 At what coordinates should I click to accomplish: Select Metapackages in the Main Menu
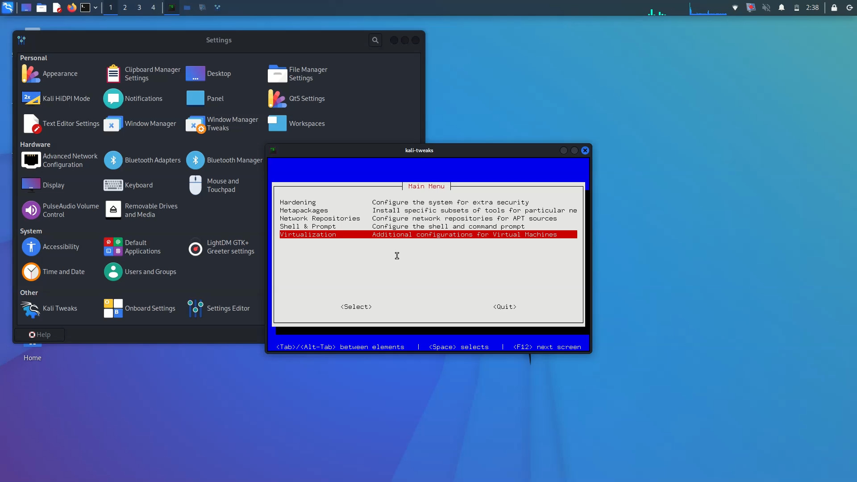304,210
